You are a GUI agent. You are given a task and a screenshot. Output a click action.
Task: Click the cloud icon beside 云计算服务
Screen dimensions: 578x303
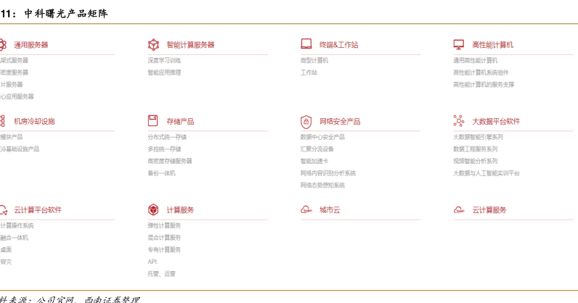459,210
